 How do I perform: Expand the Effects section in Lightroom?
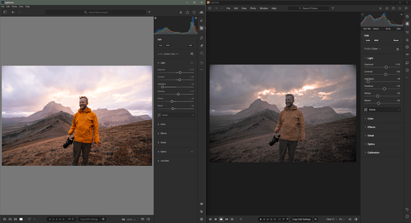tap(158, 133)
